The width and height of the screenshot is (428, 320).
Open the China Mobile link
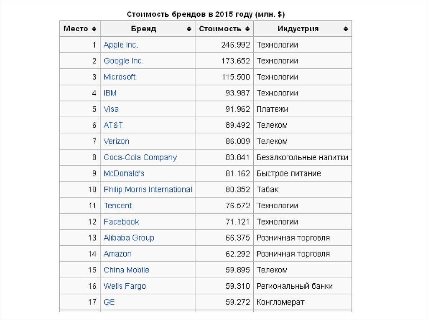click(x=126, y=270)
